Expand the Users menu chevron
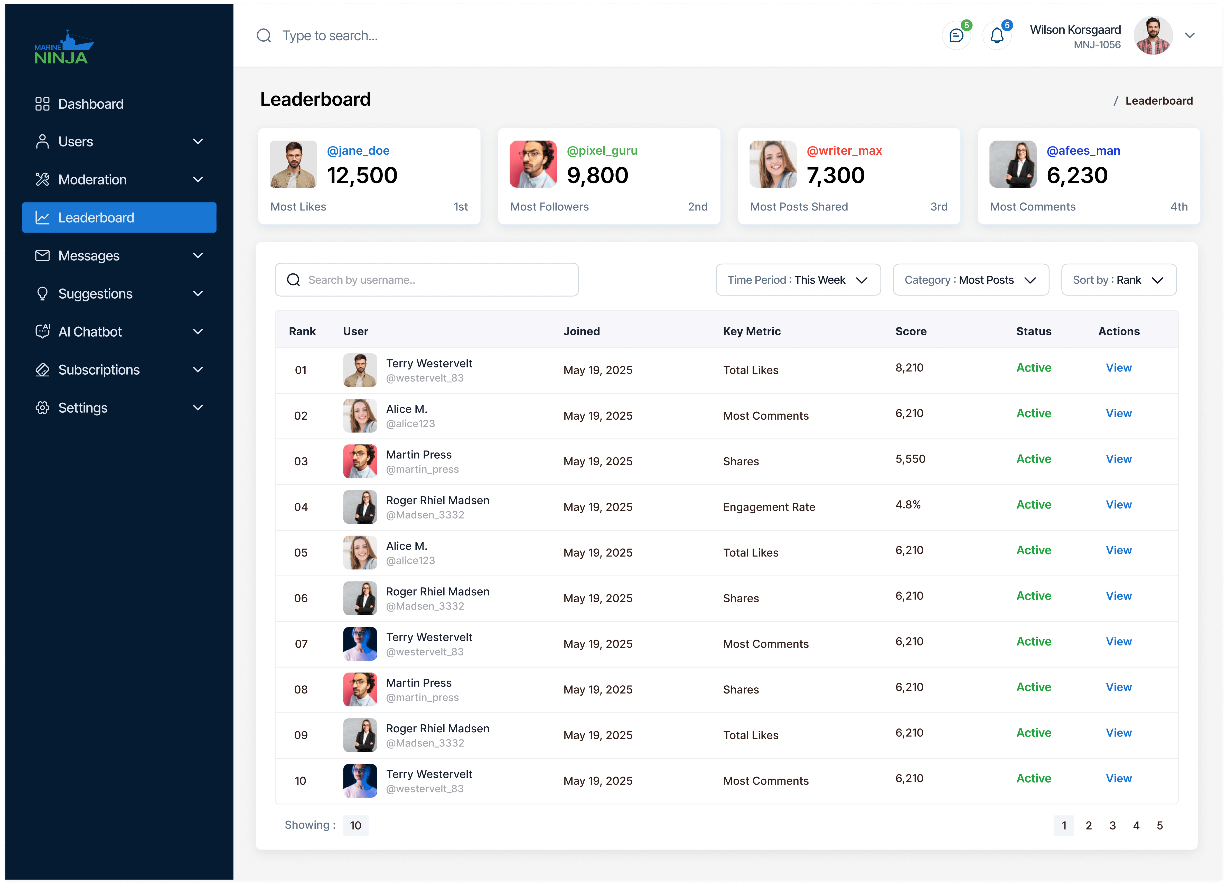Screen dimensions: 1227x886 point(198,142)
